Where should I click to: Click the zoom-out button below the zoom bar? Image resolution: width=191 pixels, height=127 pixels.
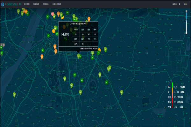186,33
